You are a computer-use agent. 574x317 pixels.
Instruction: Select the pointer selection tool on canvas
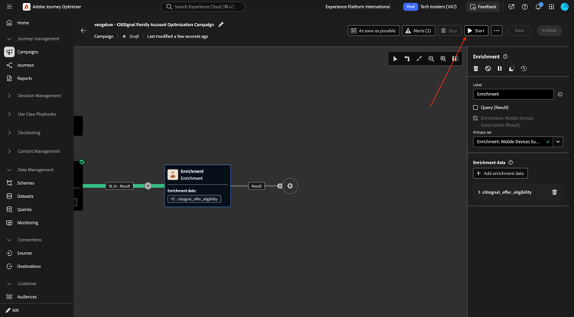coord(395,58)
